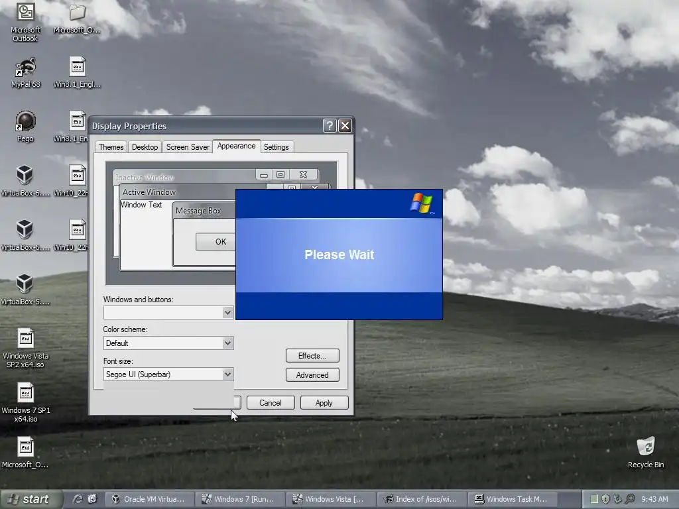Select the Windows 7 SP1 x64.iso file
This screenshot has height=509, width=679.
(x=26, y=402)
